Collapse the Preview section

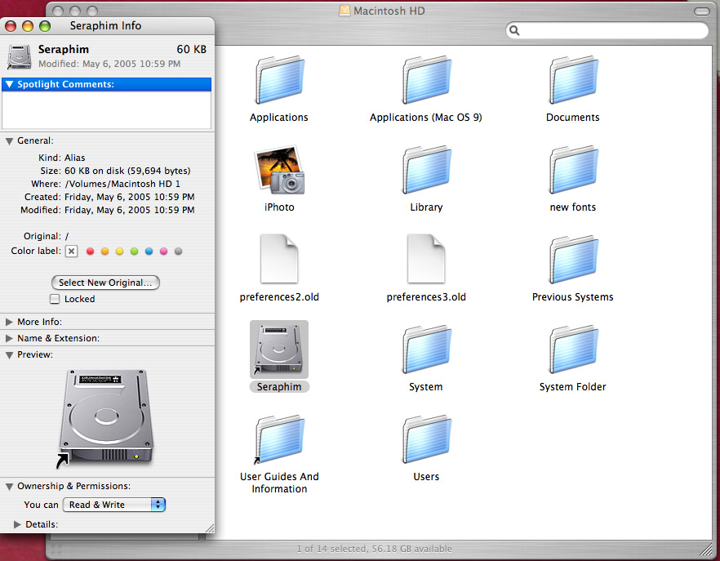coord(9,355)
